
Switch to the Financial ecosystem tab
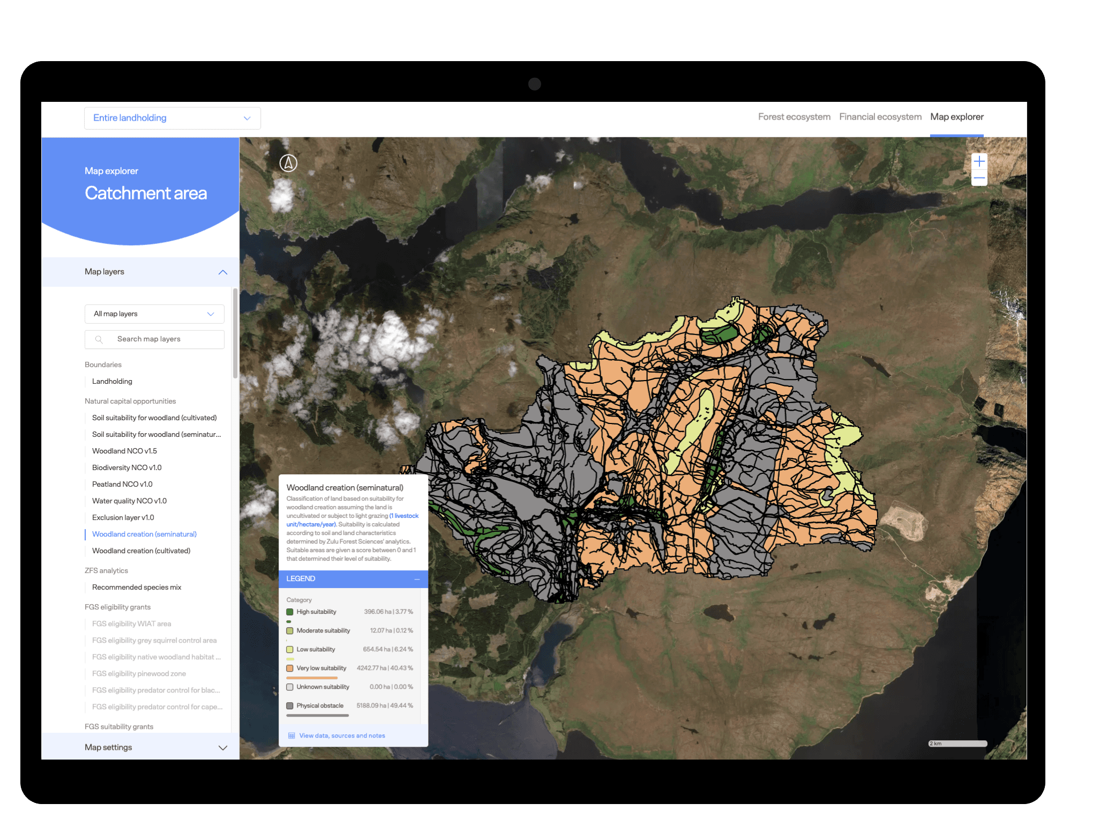[x=880, y=117]
